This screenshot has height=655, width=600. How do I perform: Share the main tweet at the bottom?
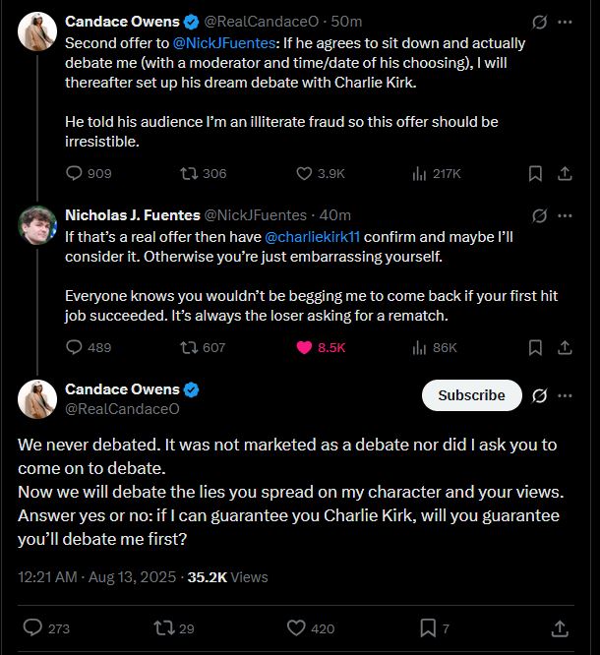click(560, 627)
